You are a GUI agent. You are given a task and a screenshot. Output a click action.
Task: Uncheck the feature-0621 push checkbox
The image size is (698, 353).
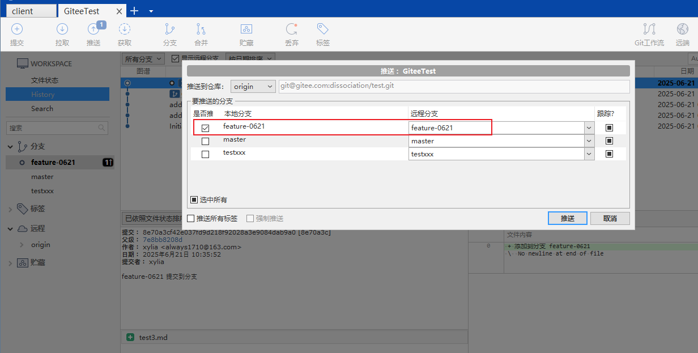205,128
